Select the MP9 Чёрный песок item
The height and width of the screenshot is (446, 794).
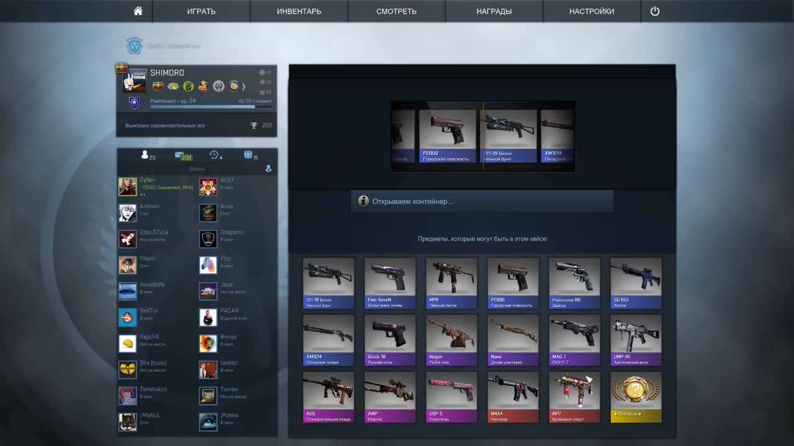[x=451, y=283]
